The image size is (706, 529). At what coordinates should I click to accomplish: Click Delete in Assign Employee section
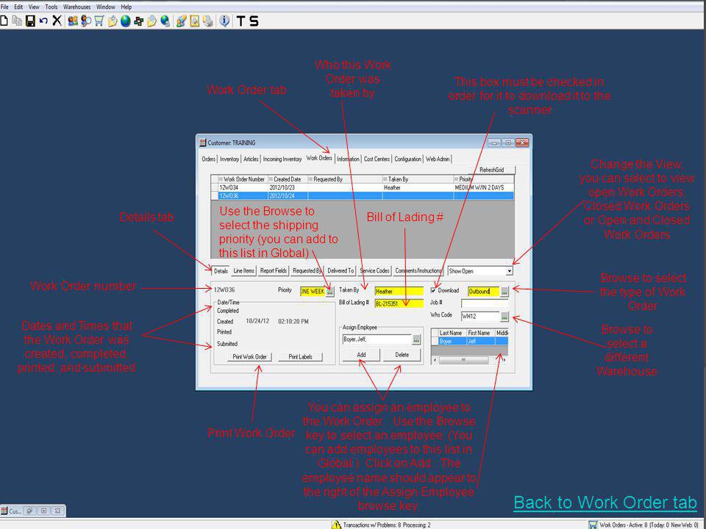pos(402,355)
